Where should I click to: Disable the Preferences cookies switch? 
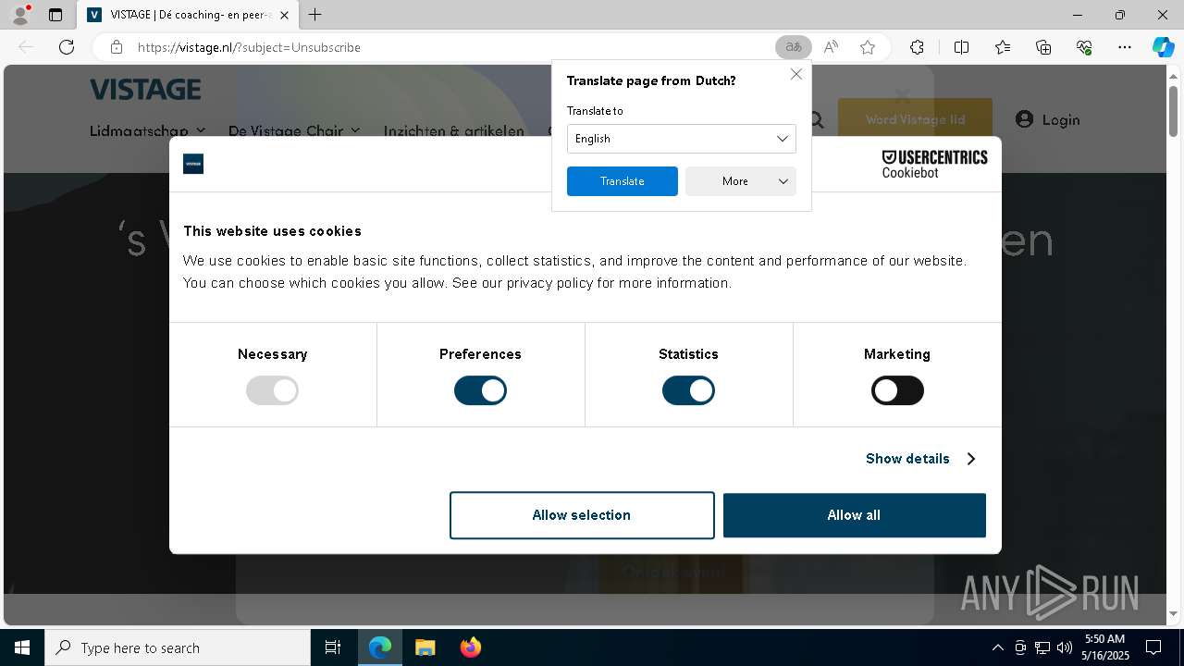coord(480,390)
